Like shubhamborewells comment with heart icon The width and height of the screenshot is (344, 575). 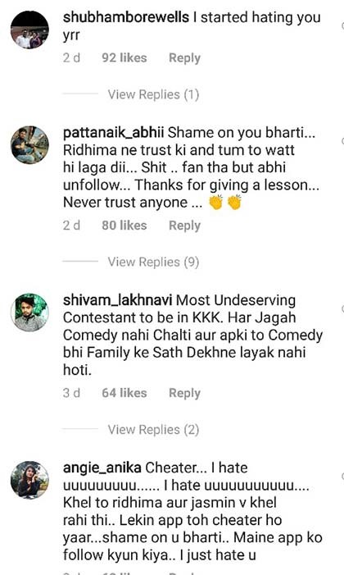click(x=342, y=26)
